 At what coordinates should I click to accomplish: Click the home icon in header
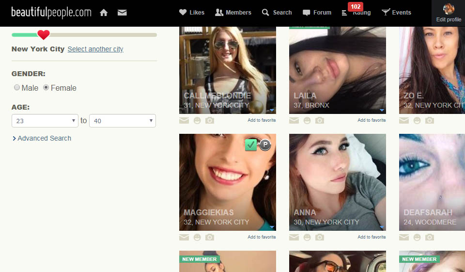coord(104,13)
